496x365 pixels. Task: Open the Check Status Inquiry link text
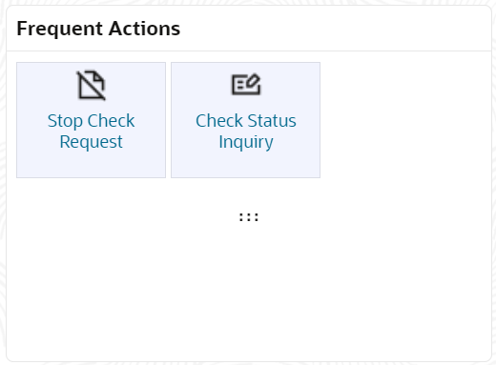(x=246, y=131)
